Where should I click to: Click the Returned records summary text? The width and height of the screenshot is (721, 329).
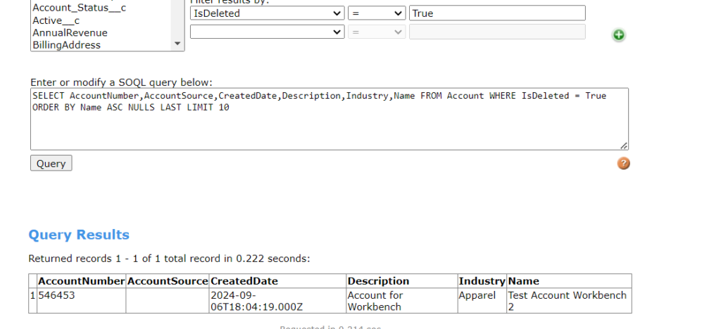[x=169, y=259]
